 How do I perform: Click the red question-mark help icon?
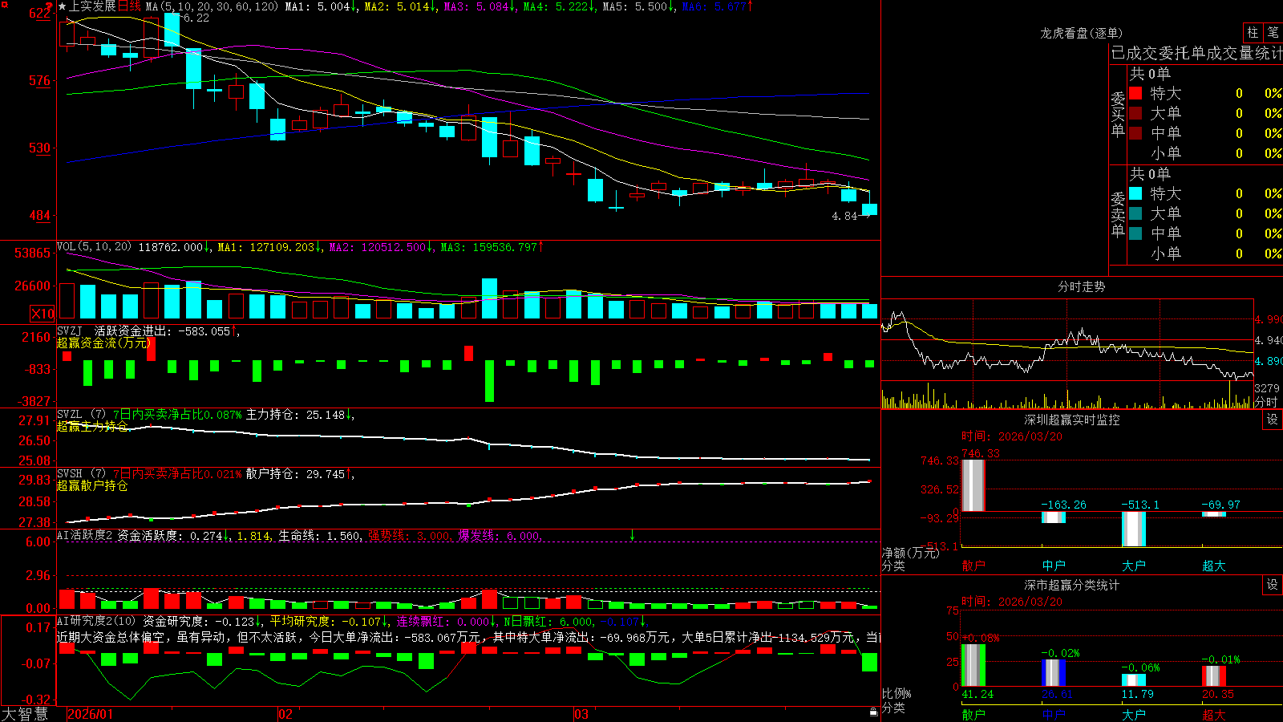point(49,7)
